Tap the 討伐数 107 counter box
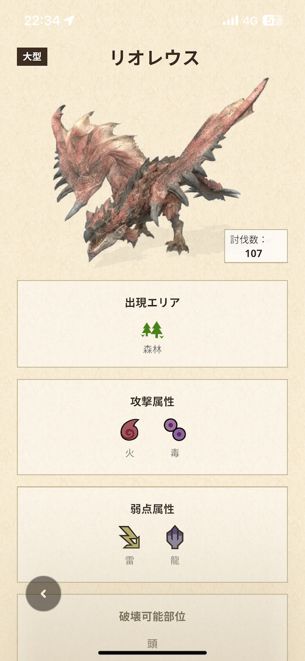 (x=256, y=246)
